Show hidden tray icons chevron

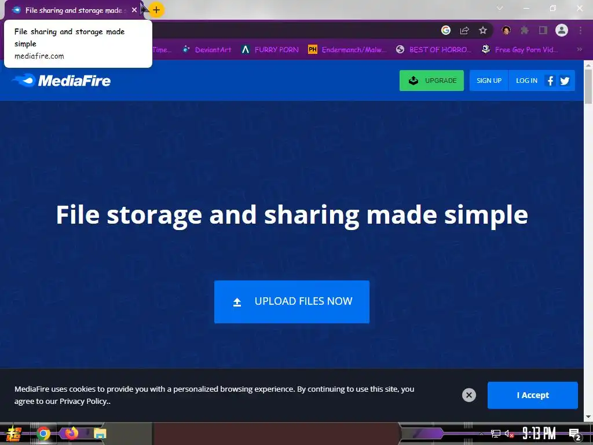(x=481, y=433)
